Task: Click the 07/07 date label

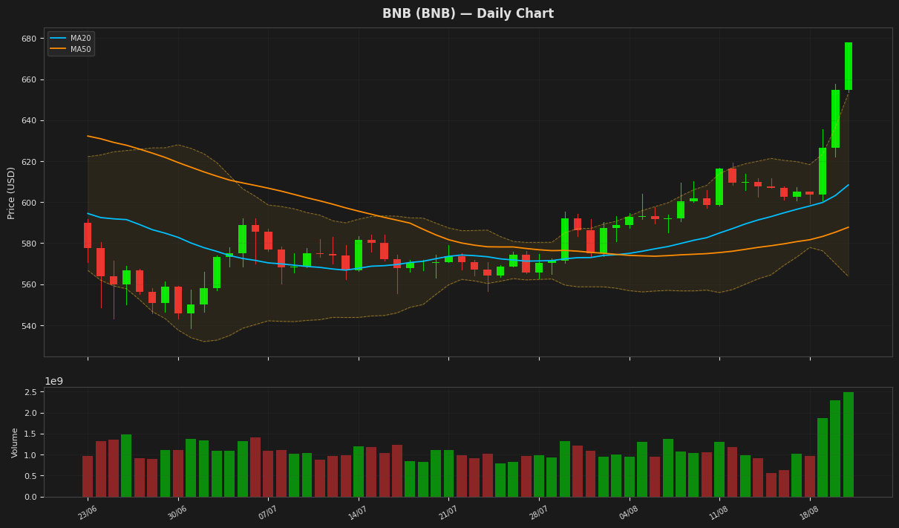Action: tap(267, 512)
